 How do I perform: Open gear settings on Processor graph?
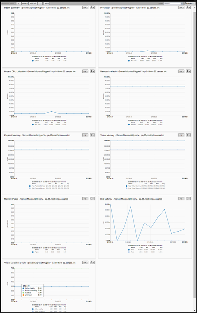click(188, 7)
